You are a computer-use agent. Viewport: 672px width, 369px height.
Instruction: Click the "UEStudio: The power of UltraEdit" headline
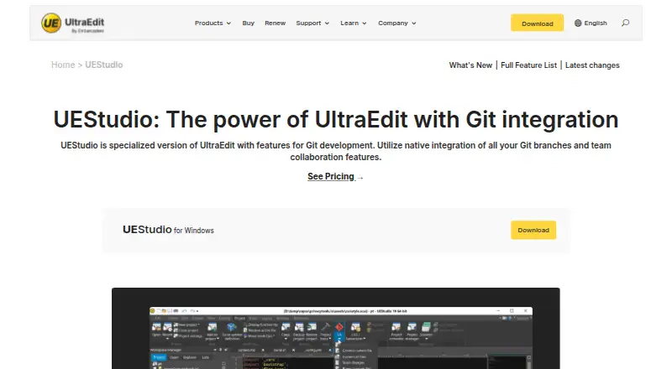[x=335, y=119]
